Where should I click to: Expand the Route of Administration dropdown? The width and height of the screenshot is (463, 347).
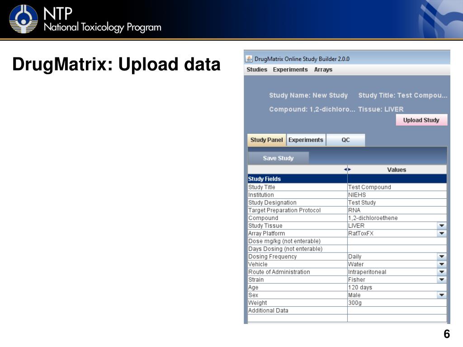(x=441, y=272)
